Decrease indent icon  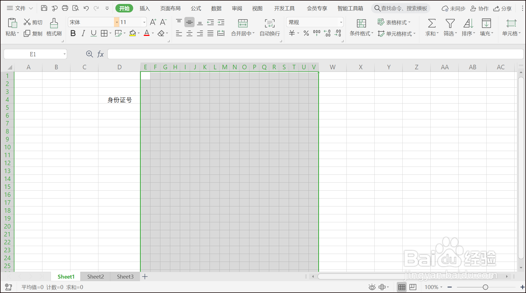210,22
